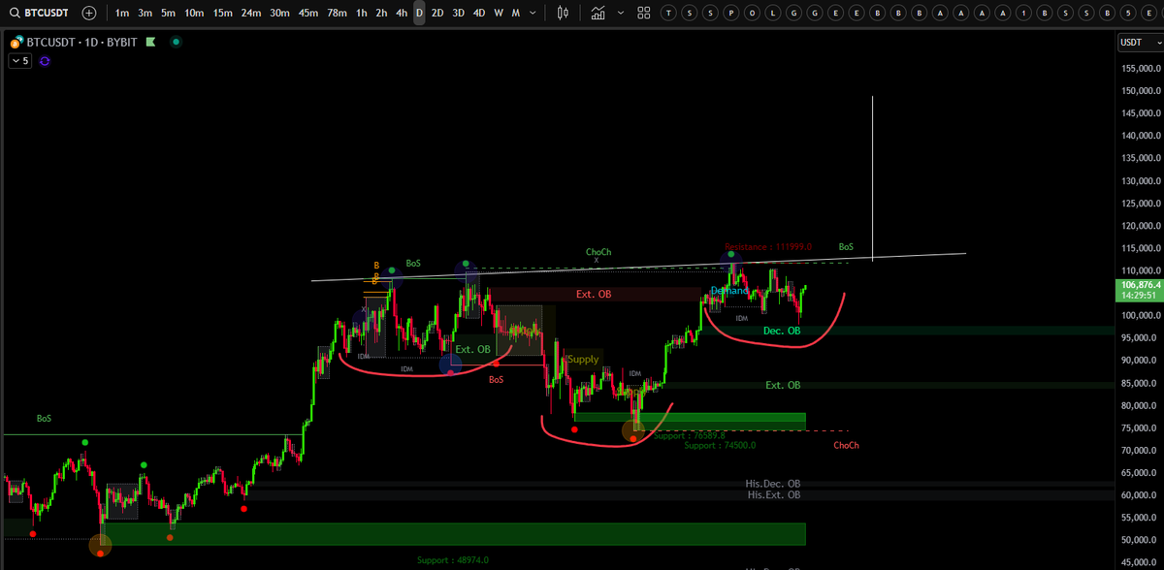Set interval to 1h

[x=362, y=13]
